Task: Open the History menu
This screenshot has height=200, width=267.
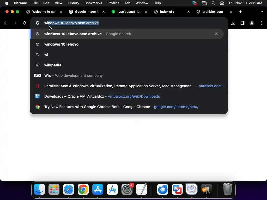Action: [73, 3]
